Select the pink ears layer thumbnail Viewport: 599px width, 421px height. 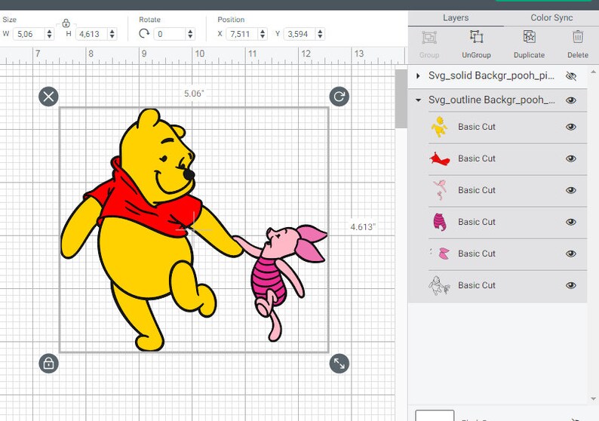440,254
